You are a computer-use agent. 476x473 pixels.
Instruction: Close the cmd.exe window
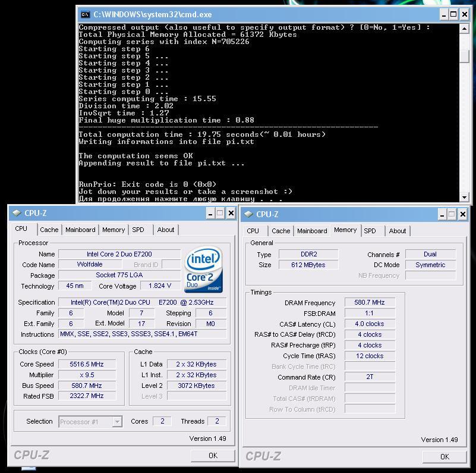click(x=464, y=14)
